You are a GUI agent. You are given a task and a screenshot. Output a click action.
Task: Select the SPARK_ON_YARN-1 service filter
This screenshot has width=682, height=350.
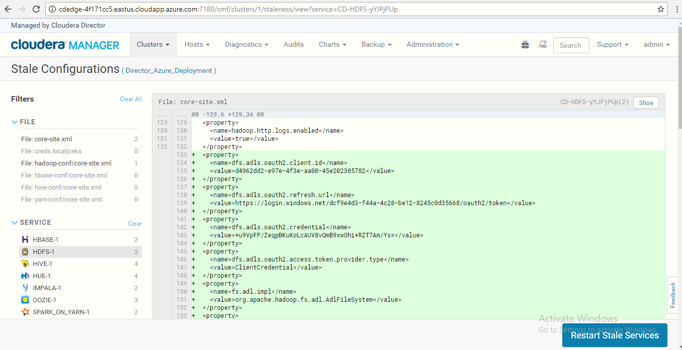tap(79, 312)
